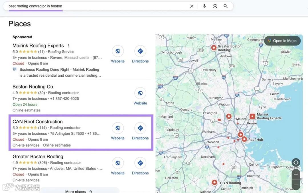Click the Lexington label on the map
This screenshot has height=193, width=308.
(210, 113)
